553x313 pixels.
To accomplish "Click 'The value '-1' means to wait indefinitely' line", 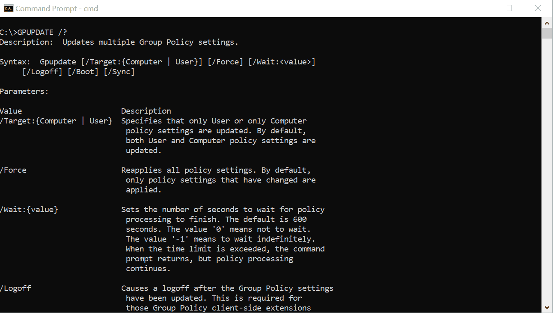I will (221, 239).
